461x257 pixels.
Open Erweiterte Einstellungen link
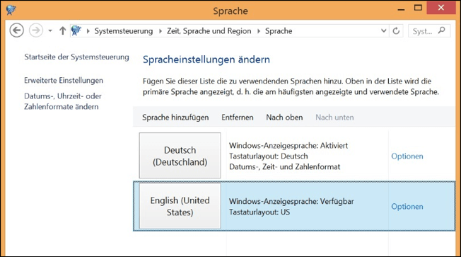[x=64, y=81]
